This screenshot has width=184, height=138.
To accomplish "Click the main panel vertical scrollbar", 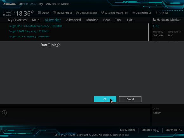I will [x=149, y=32].
